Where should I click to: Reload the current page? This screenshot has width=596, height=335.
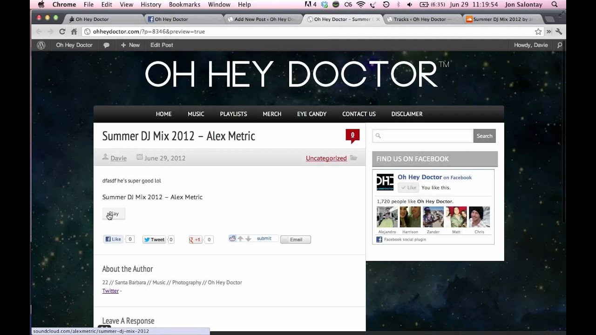coord(62,32)
